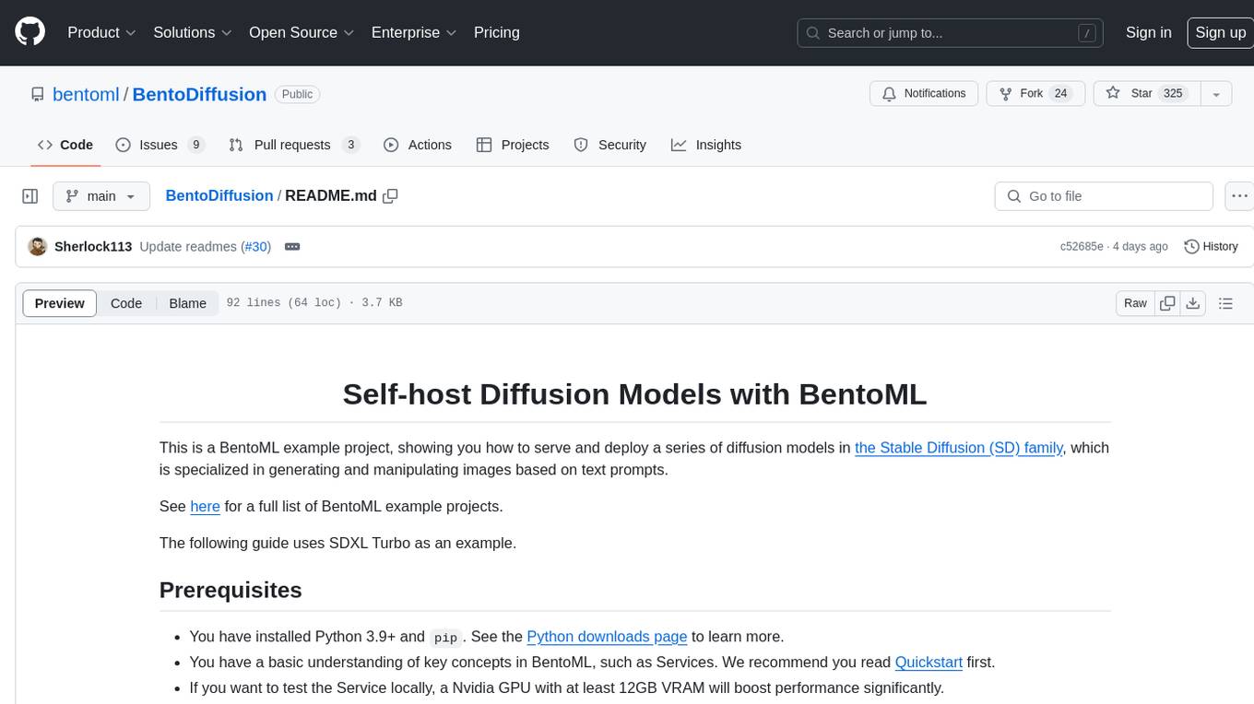Select the Preview view
Screen dimensions: 1254x704
click(60, 303)
